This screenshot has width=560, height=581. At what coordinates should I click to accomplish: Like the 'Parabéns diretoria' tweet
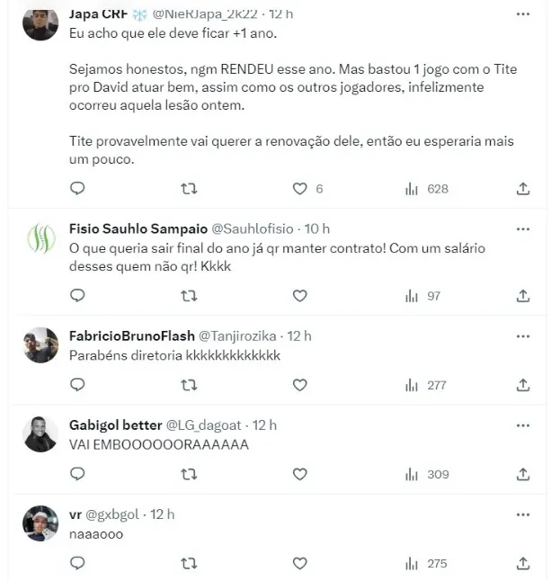tap(300, 385)
